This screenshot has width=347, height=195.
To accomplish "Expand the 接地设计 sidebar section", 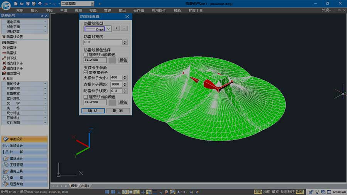I will [x=24, y=84].
